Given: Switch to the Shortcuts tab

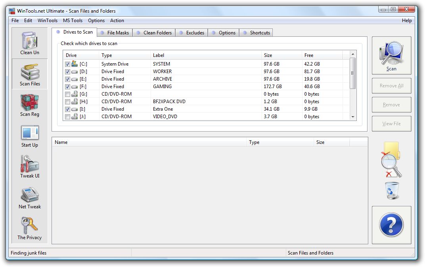Looking at the screenshot, I should point(256,33).
